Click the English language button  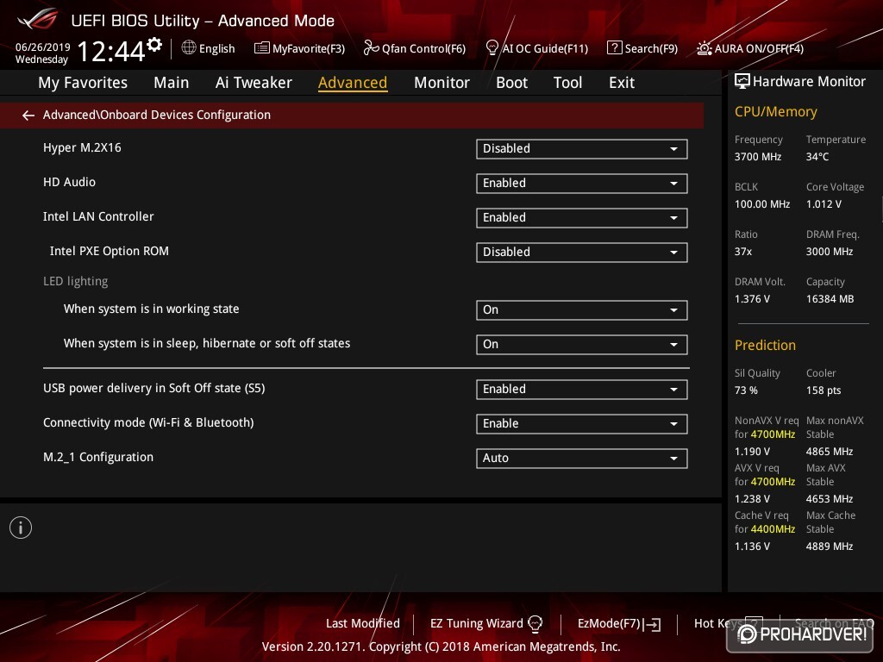click(x=216, y=49)
